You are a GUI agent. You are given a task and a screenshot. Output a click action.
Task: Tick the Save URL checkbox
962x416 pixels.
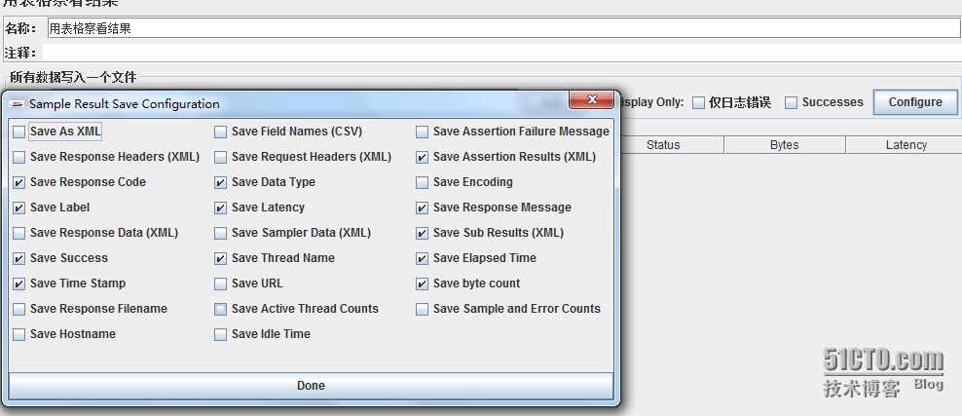click(x=220, y=284)
